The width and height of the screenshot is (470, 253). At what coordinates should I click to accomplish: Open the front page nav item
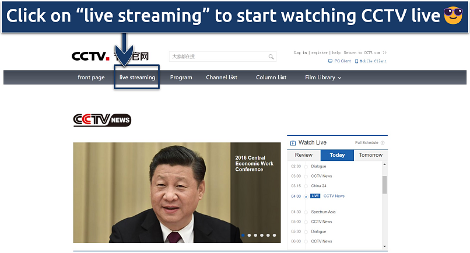pyautogui.click(x=91, y=78)
